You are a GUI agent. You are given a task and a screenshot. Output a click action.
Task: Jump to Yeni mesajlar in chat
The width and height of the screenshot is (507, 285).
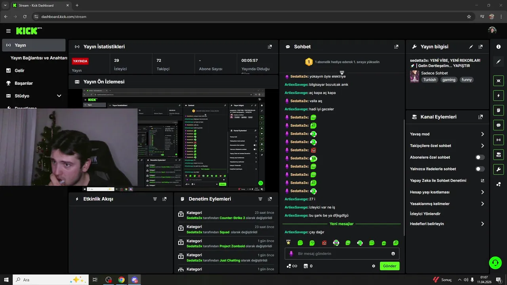click(x=341, y=224)
